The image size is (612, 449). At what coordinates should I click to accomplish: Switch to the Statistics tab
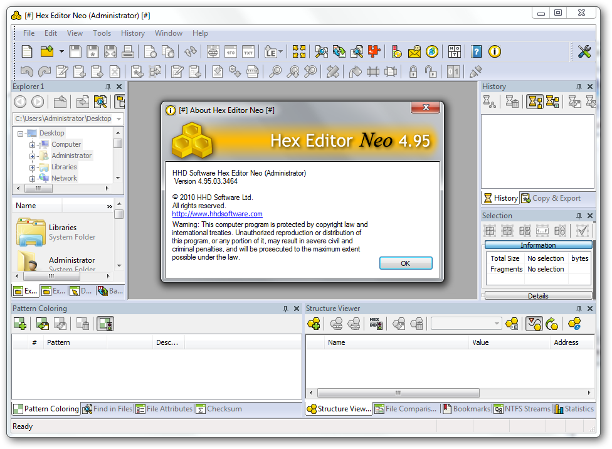(574, 409)
